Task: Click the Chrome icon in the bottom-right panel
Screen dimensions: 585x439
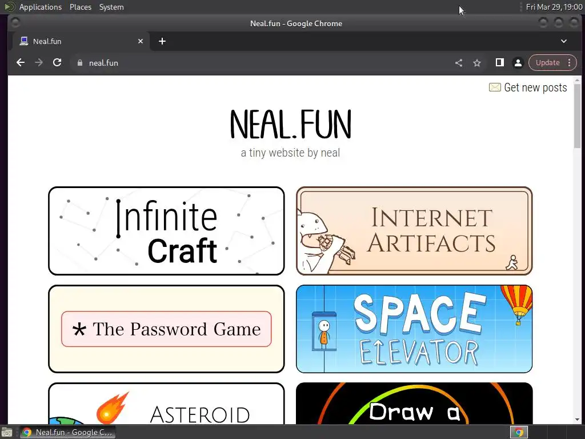Action: click(x=519, y=432)
